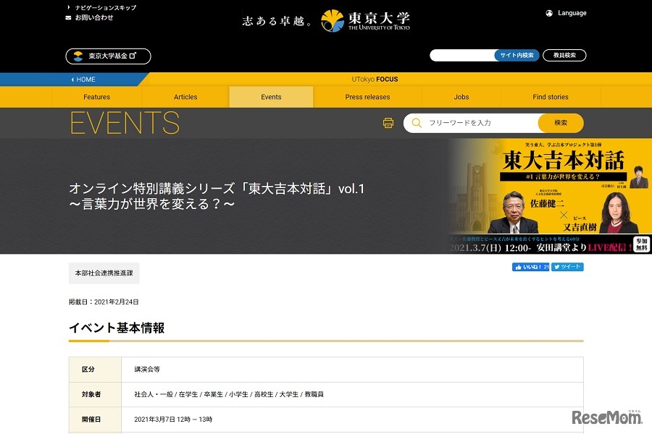Click the University of Tokyo logo
Image resolution: width=652 pixels, height=434 pixels.
365,20
